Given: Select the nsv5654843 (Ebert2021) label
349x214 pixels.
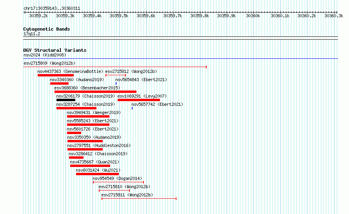Looking at the screenshot, I should 141,80.
